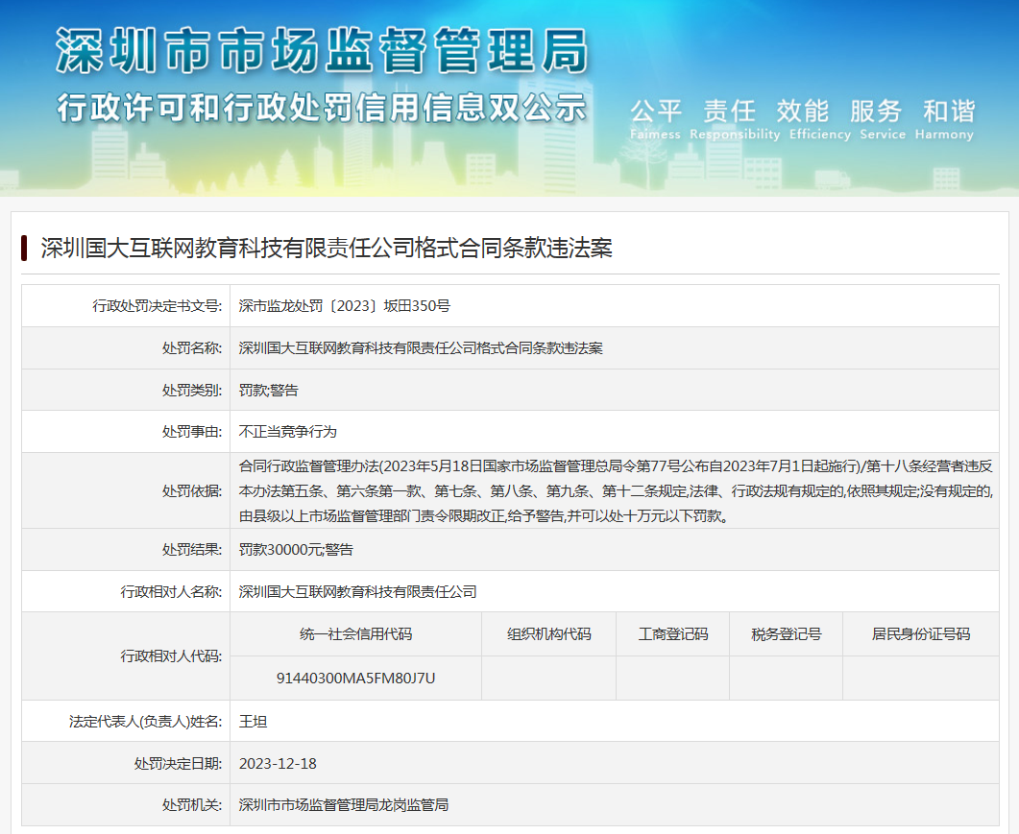
Task: Select the case heading 深圳国大互联网教育科技有限责任公司格式合同条款违法案
Action: [x=327, y=249]
